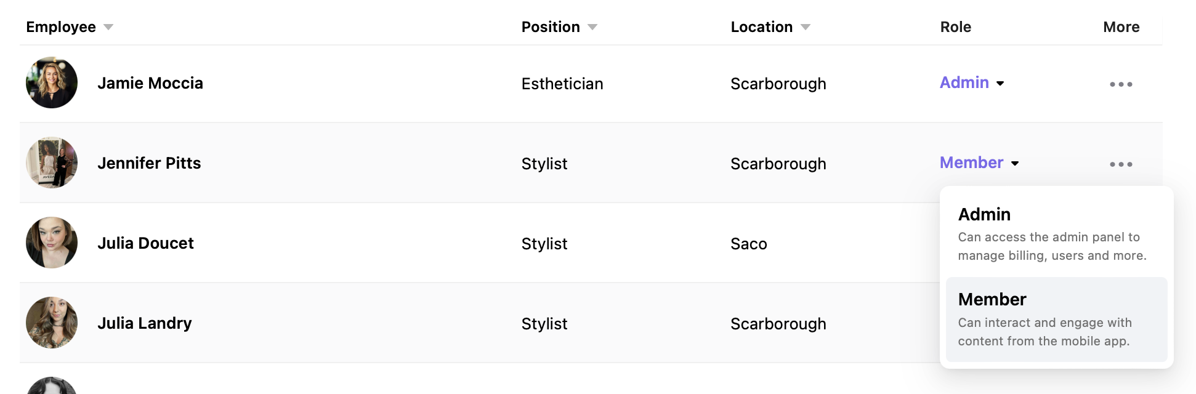Sort by Position column arrow
Viewport: 1196px width, 394px height.
click(x=592, y=27)
